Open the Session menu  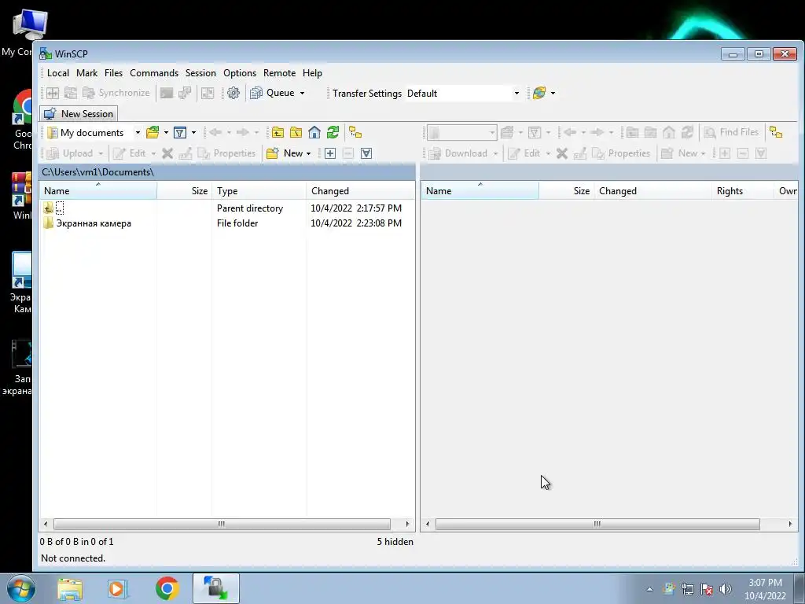pos(200,73)
